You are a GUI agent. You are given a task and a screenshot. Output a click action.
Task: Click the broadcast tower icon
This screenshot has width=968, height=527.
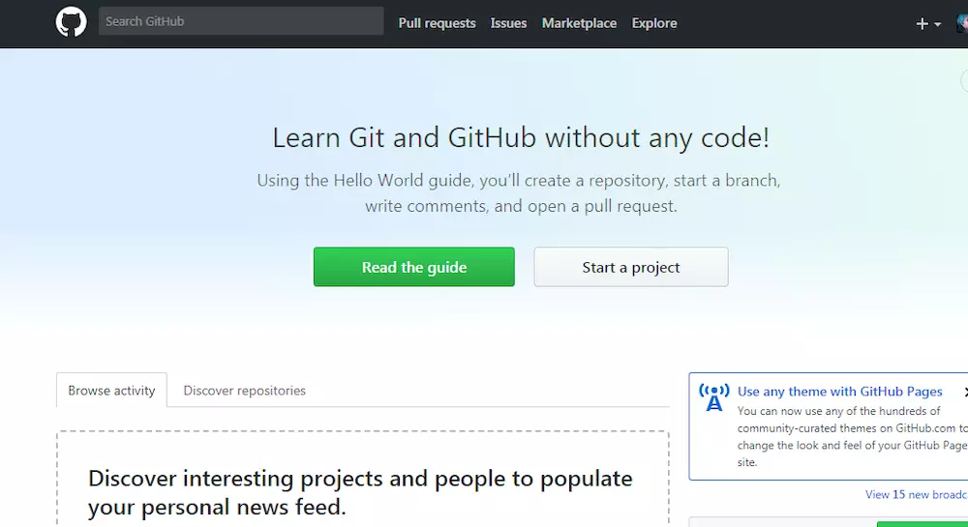(x=713, y=397)
